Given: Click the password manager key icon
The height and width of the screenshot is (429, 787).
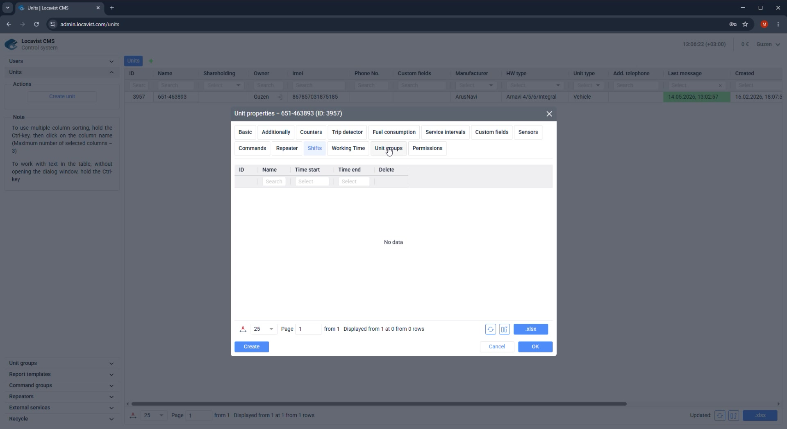Looking at the screenshot, I should point(733,24).
